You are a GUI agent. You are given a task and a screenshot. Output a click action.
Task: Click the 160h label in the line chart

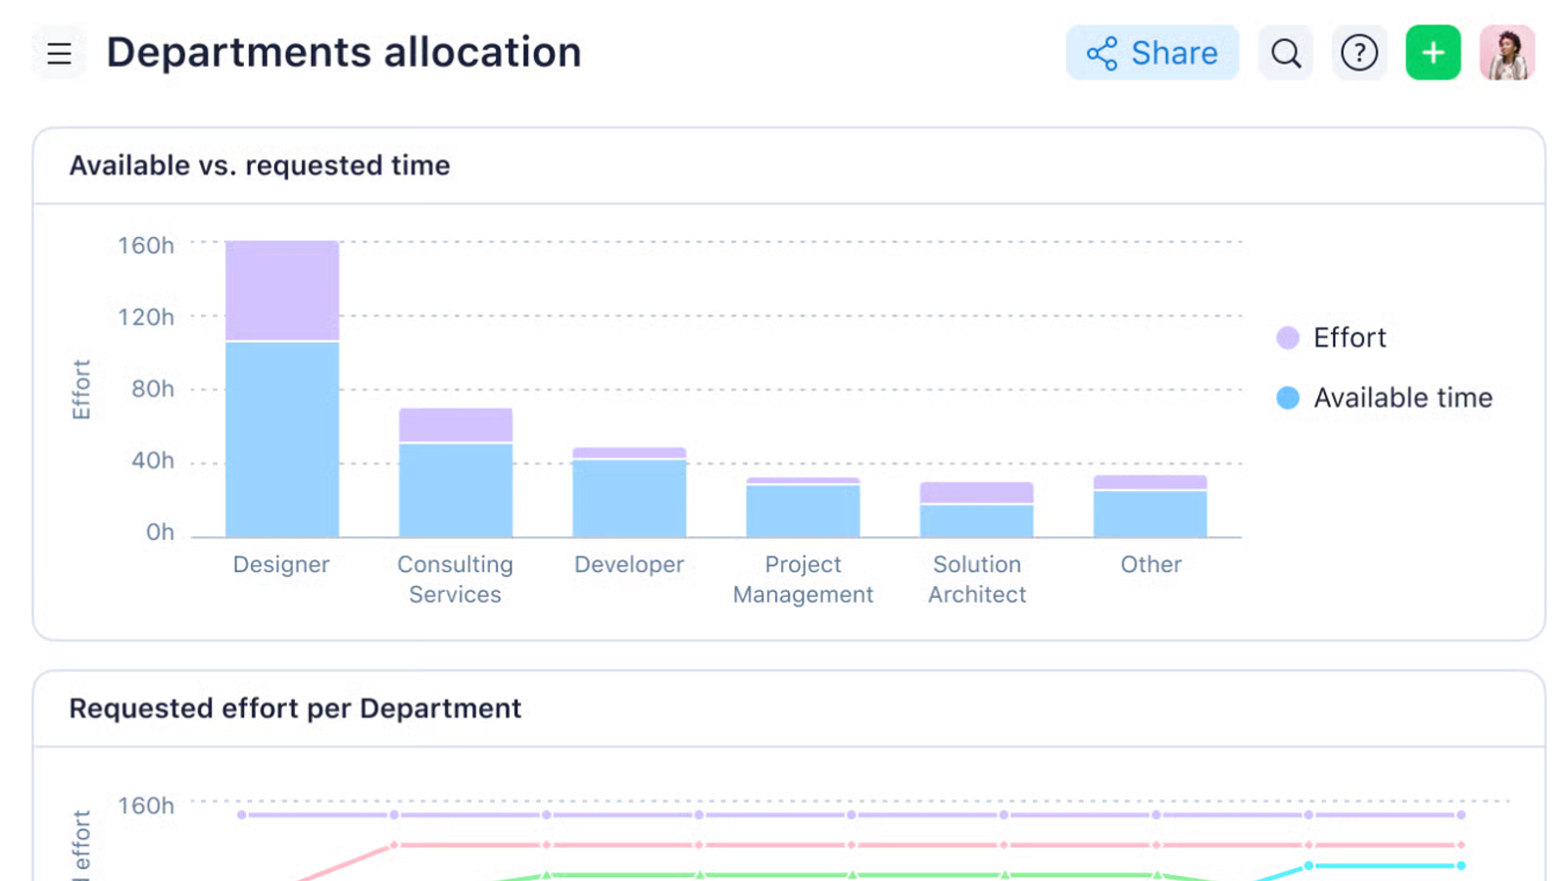point(146,806)
